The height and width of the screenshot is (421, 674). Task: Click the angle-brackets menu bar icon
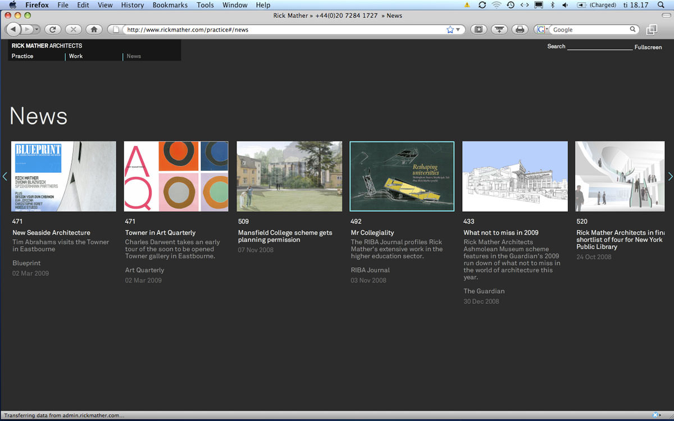525,5
